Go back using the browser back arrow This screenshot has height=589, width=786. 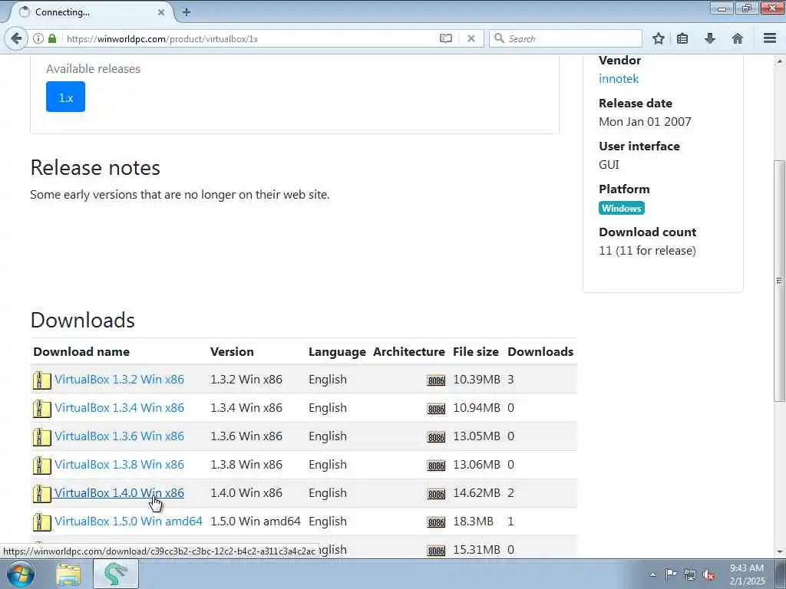(16, 38)
